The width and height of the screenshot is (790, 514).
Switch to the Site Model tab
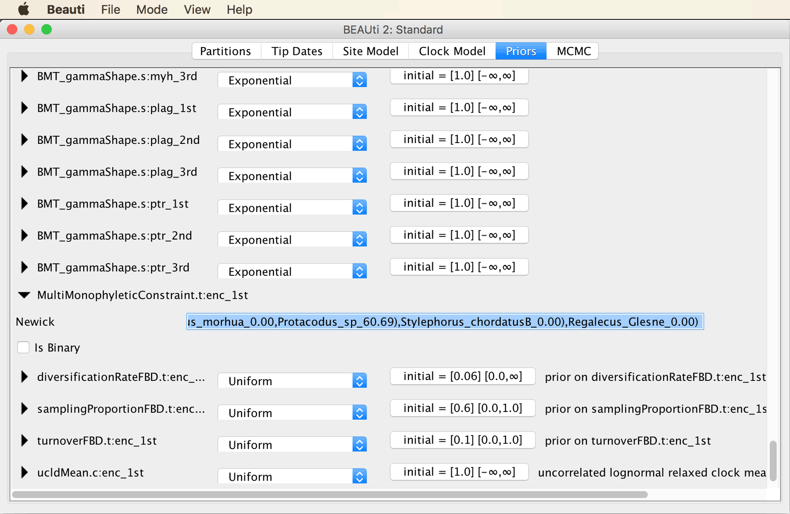[371, 51]
